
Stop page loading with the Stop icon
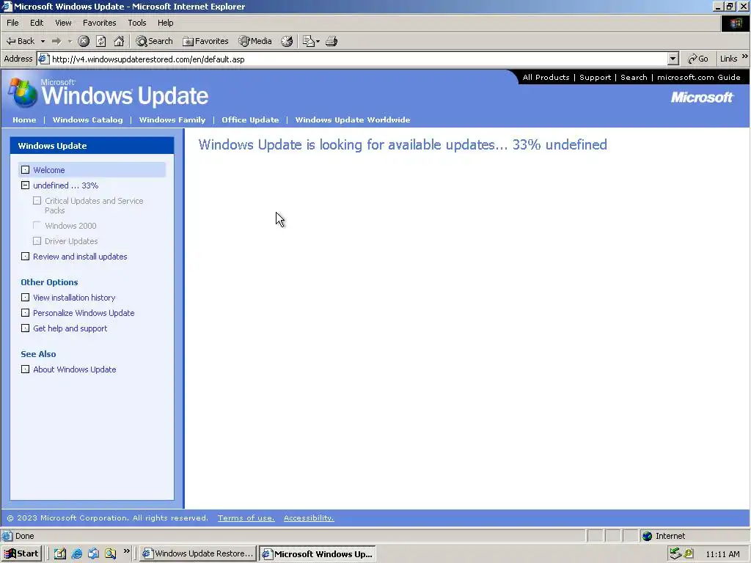[x=84, y=41]
